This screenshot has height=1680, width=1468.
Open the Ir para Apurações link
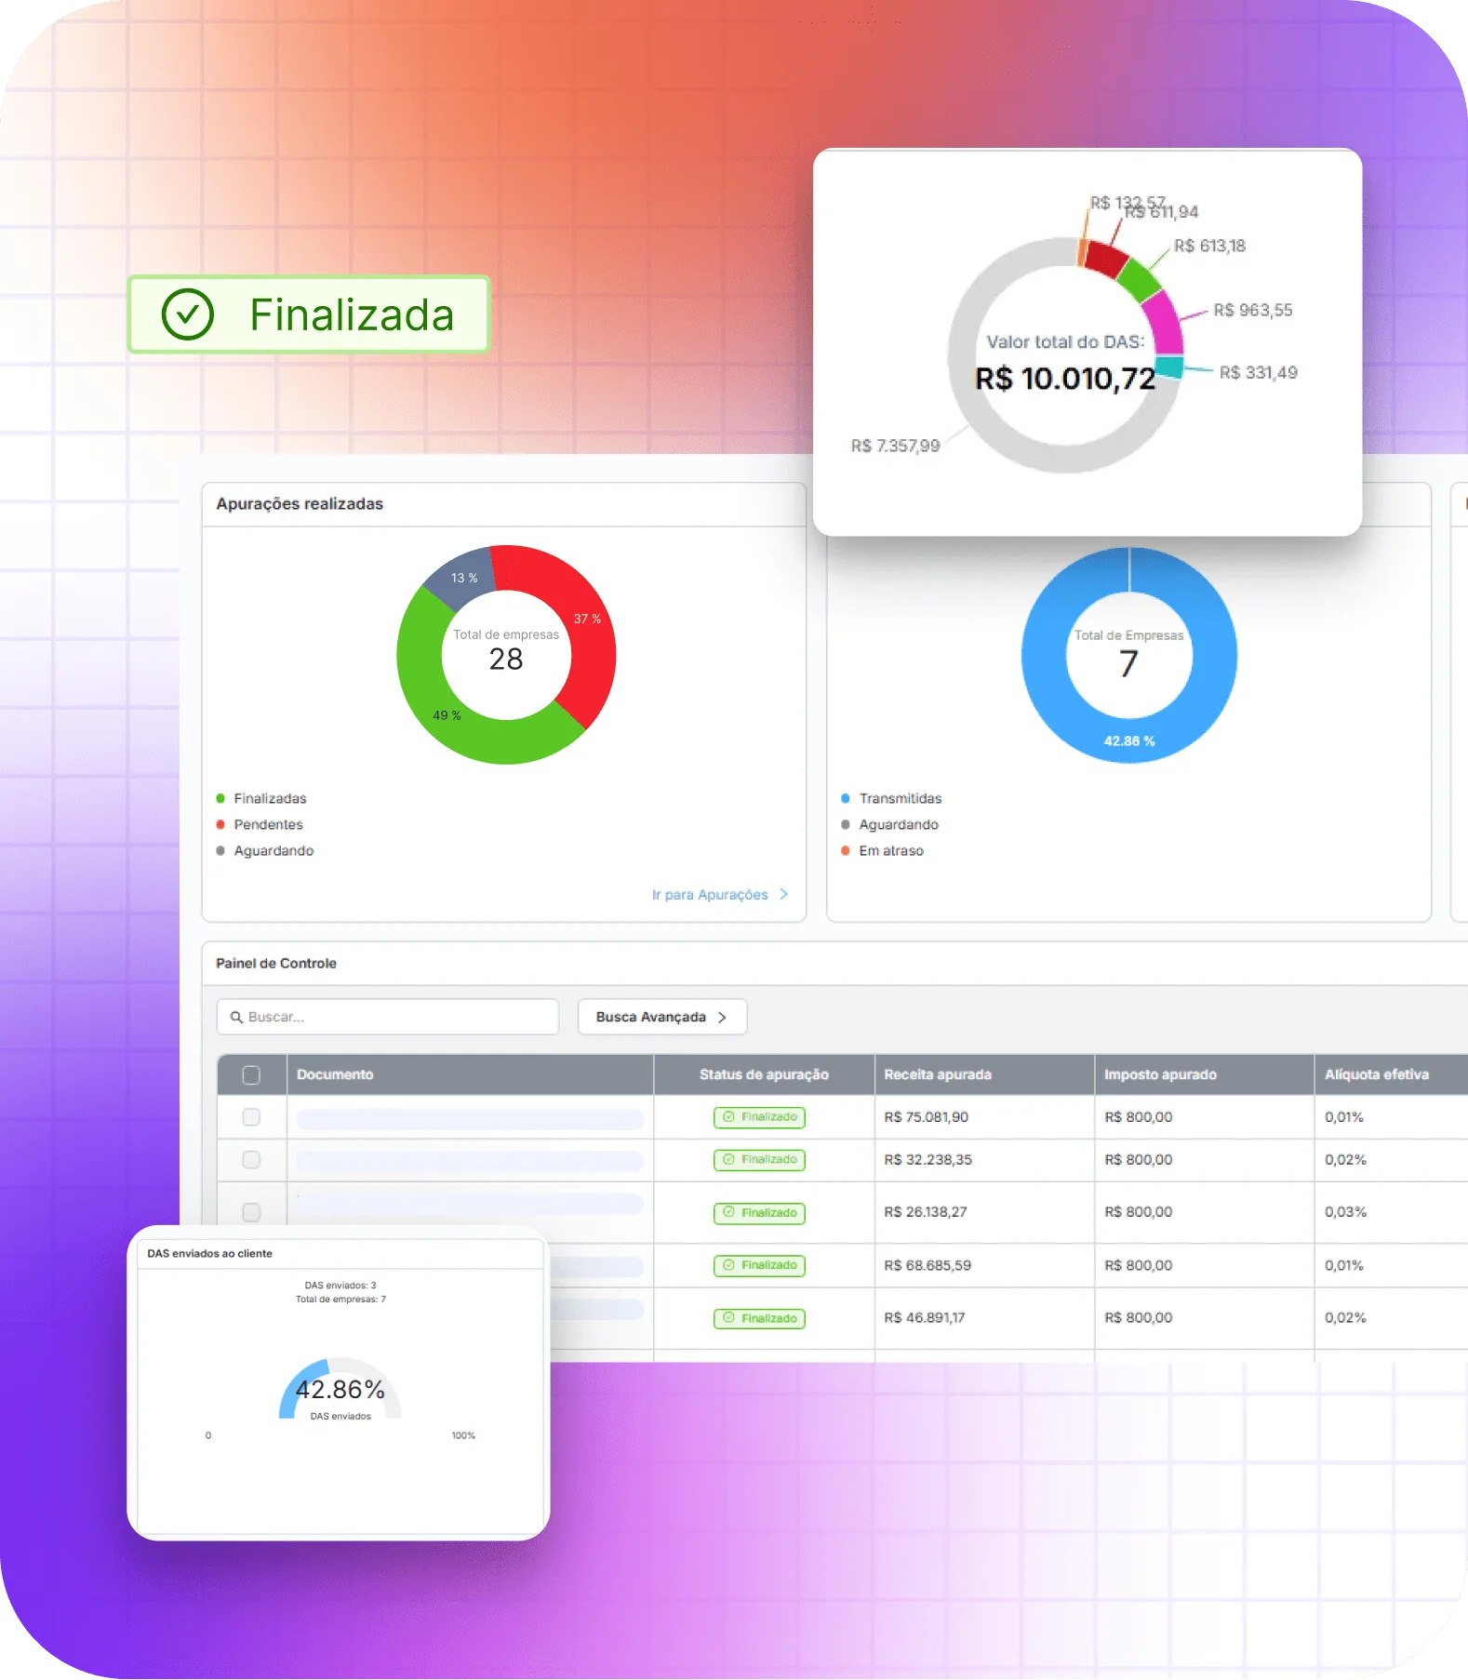[x=710, y=894]
